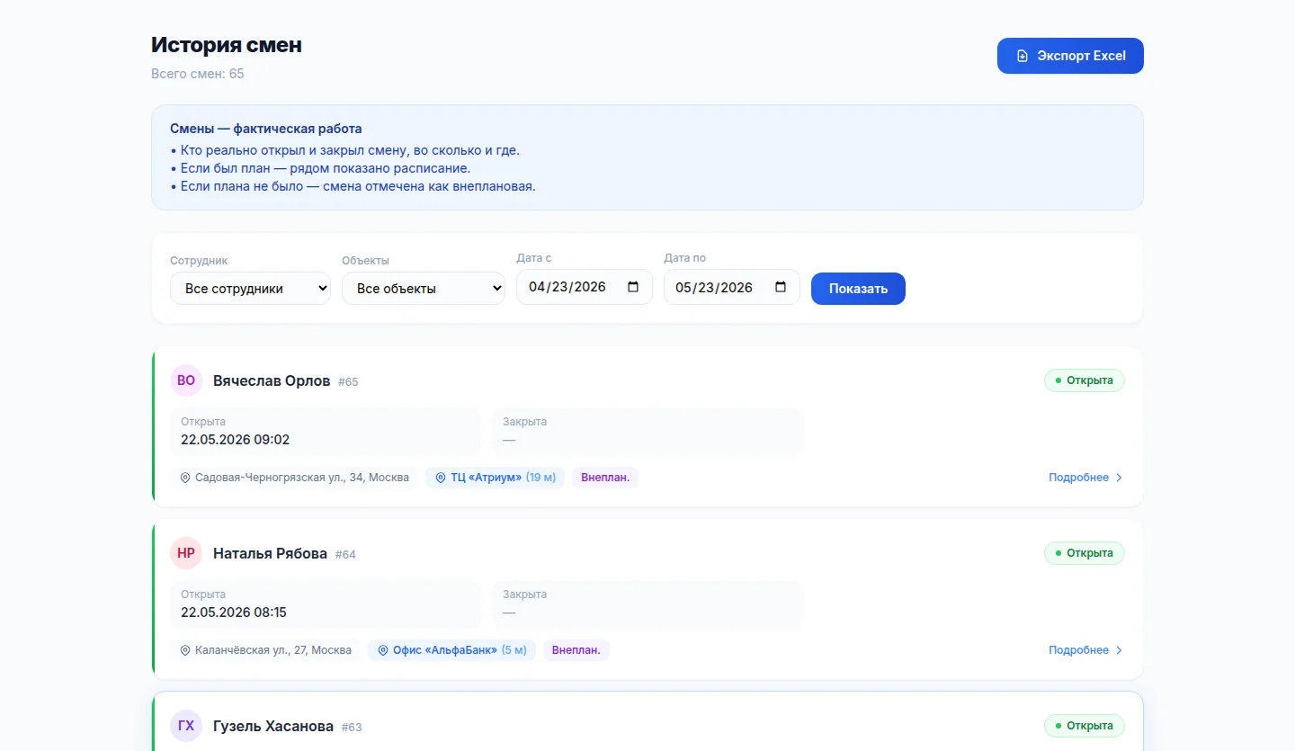Click the Экспорт Excel button
Image resolution: width=1295 pixels, height=751 pixels.
click(x=1070, y=56)
